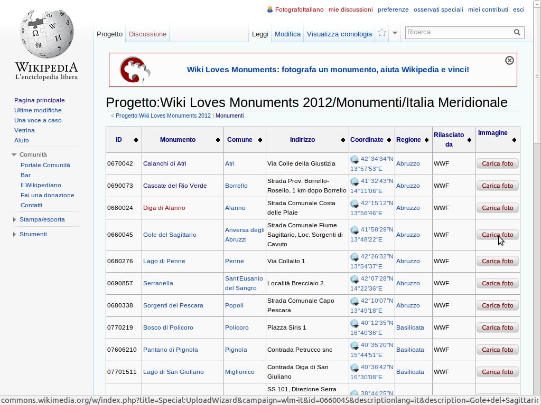Sort table by Comune column arrows

tap(260, 140)
